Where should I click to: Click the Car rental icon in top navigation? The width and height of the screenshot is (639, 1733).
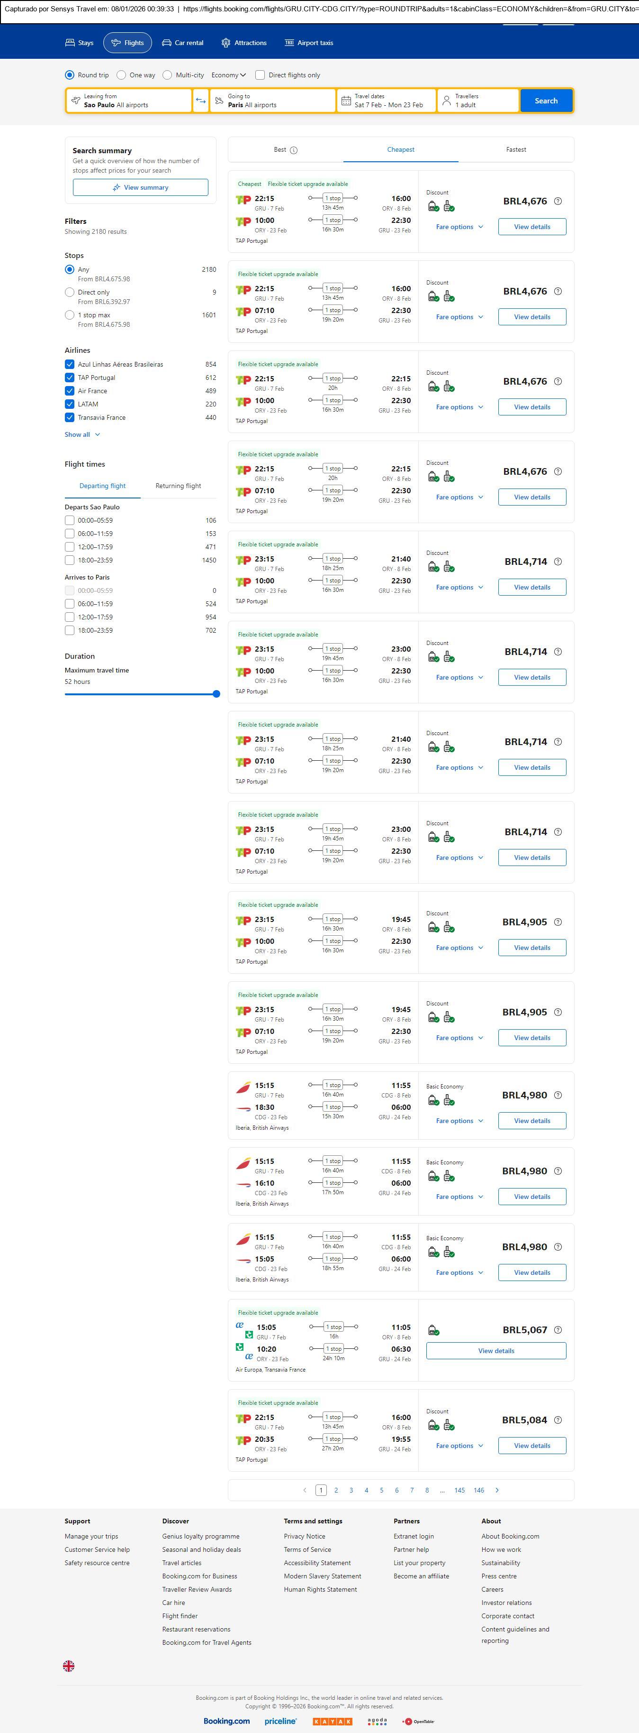click(167, 43)
